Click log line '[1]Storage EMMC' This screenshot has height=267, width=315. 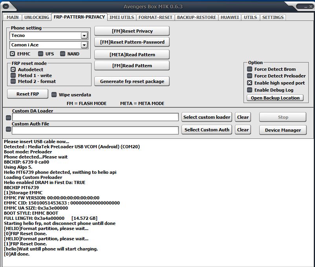[x=23, y=193]
